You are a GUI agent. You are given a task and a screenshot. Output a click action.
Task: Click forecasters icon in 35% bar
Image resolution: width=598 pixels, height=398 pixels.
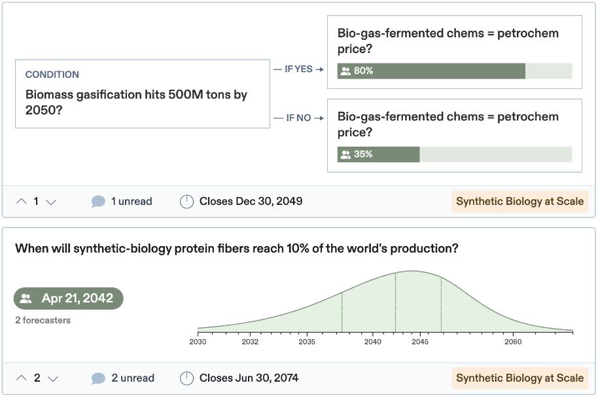click(345, 154)
